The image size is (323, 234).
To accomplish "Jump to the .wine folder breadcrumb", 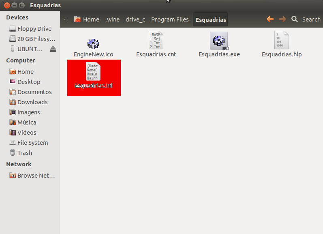I will tap(113, 19).
